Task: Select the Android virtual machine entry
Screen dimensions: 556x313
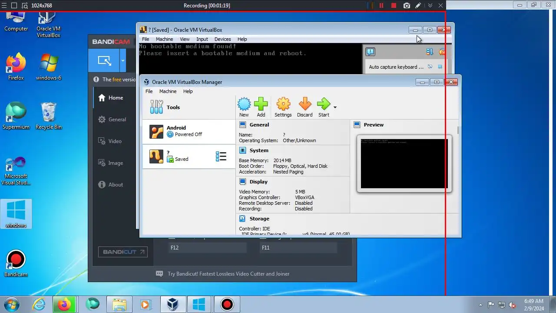Action: [189, 131]
